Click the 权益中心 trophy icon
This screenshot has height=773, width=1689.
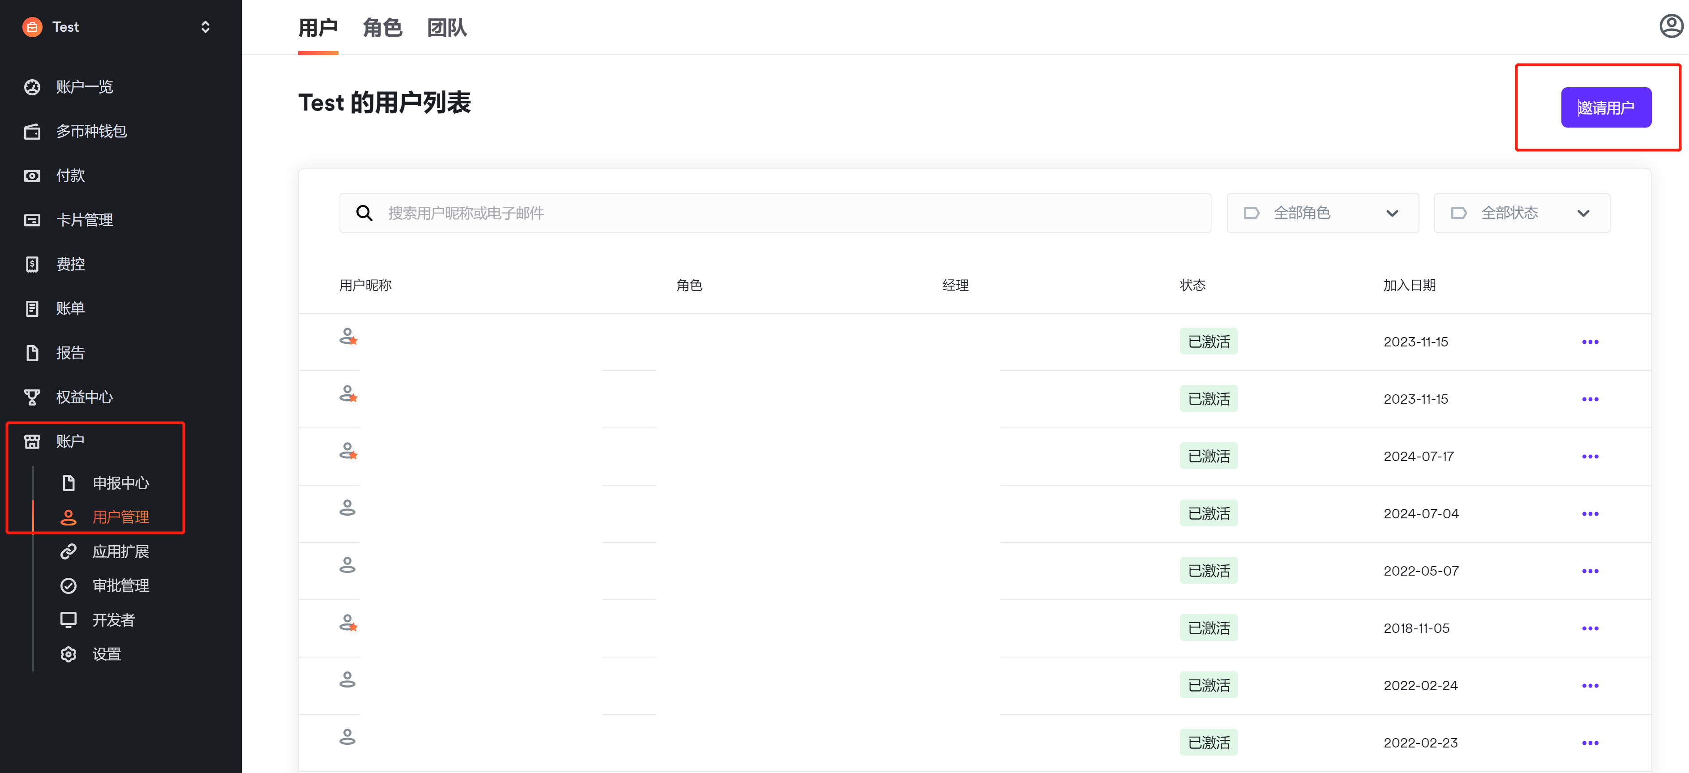32,397
